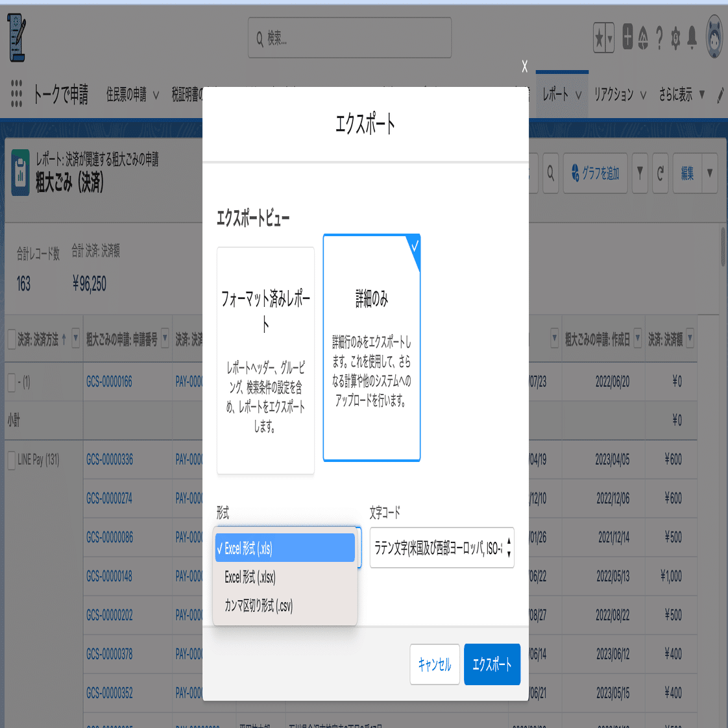Open record link GCS-00000202
Image resolution: width=728 pixels, height=728 pixels.
tap(109, 616)
